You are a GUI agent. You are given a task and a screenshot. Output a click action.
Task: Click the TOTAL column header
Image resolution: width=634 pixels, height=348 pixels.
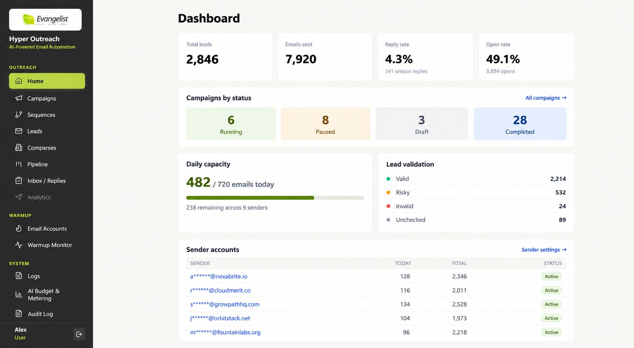click(x=459, y=263)
